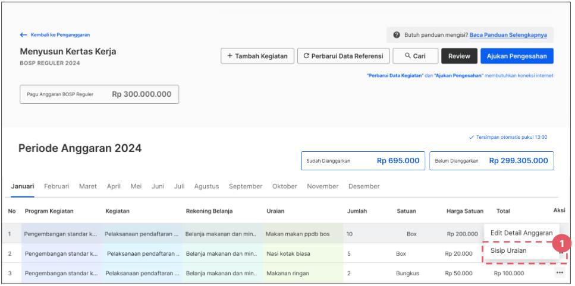Switch to the November tab

pyautogui.click(x=323, y=186)
